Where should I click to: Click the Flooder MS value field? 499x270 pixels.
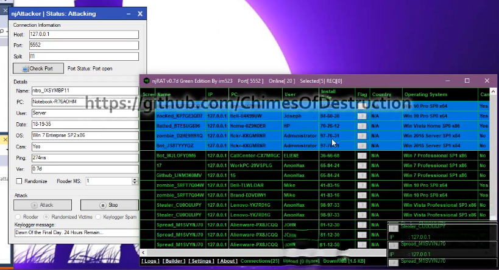pyautogui.click(x=109, y=181)
